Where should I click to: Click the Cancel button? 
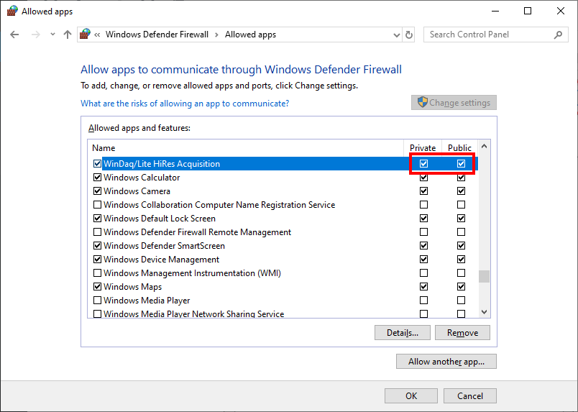[x=470, y=395]
